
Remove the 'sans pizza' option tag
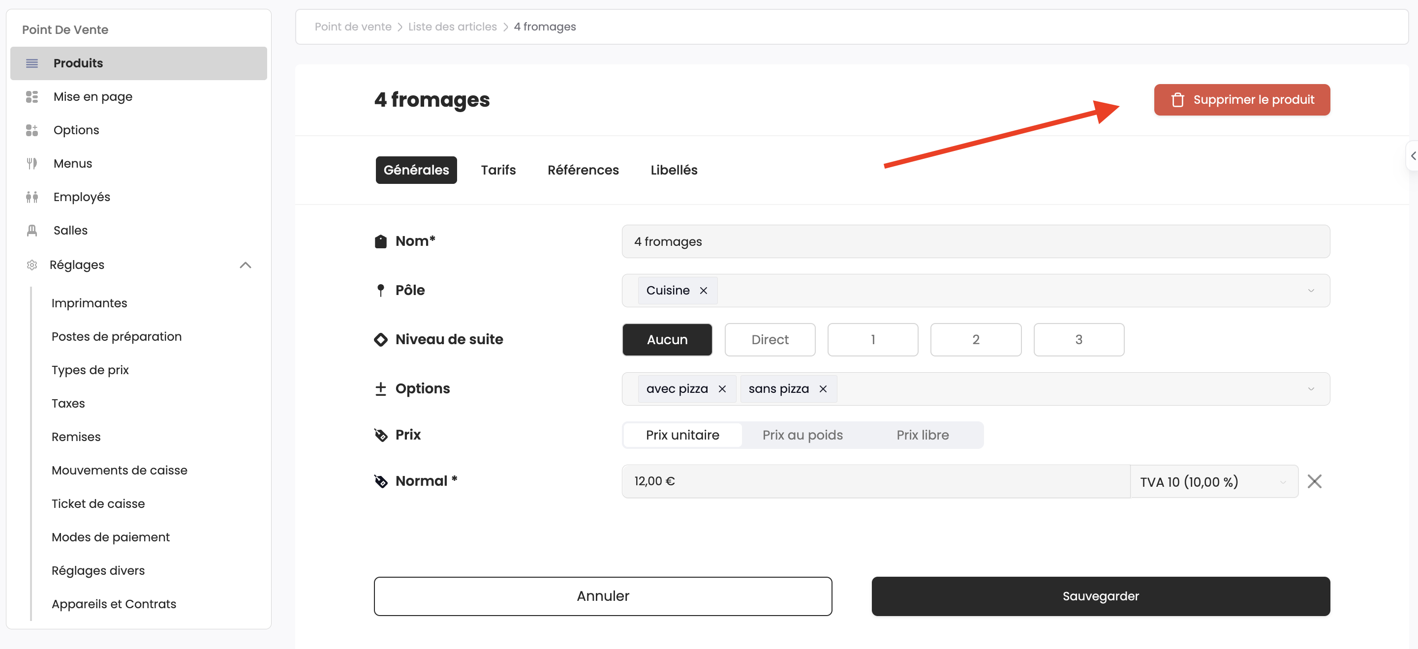[822, 389]
